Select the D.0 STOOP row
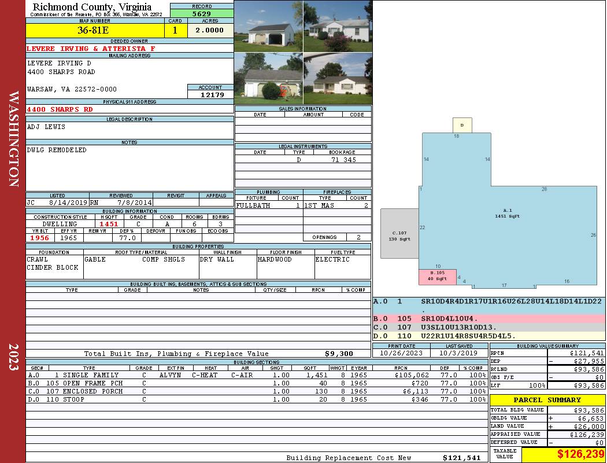This screenshot has height=463, width=607. coord(256,399)
